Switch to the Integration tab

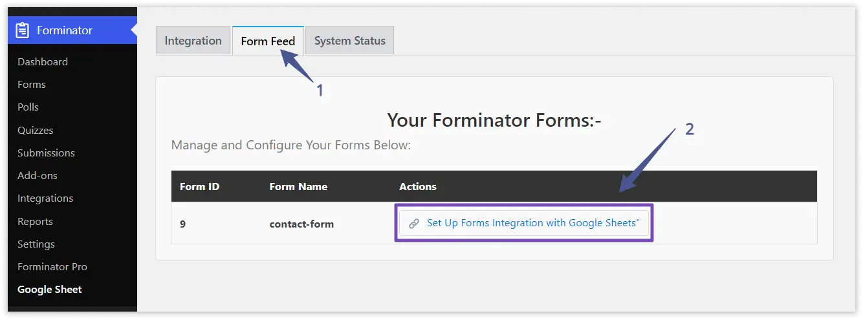193,41
